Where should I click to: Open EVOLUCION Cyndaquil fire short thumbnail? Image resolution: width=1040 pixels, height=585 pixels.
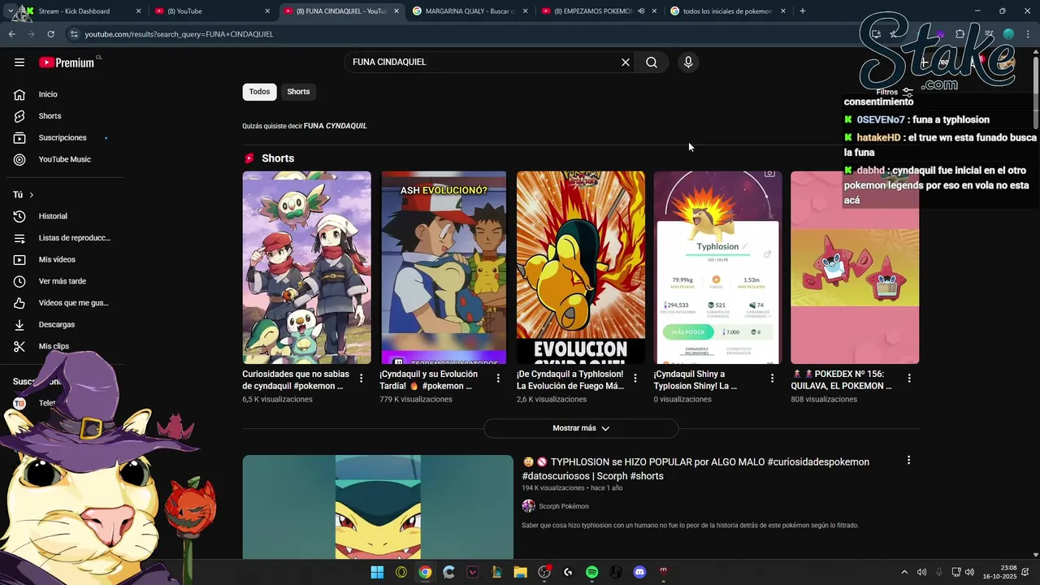click(x=581, y=267)
